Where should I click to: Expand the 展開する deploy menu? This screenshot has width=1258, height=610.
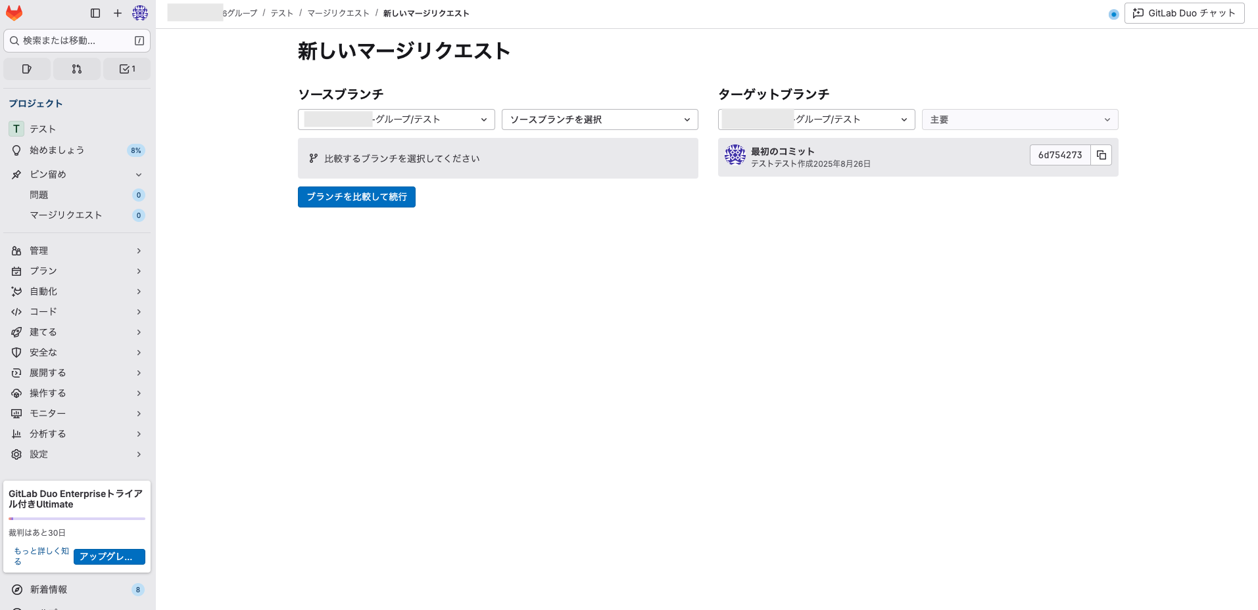pyautogui.click(x=77, y=373)
